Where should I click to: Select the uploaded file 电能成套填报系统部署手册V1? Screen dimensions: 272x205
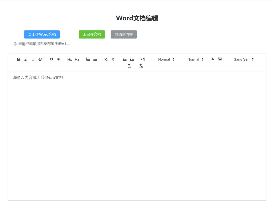pos(44,44)
